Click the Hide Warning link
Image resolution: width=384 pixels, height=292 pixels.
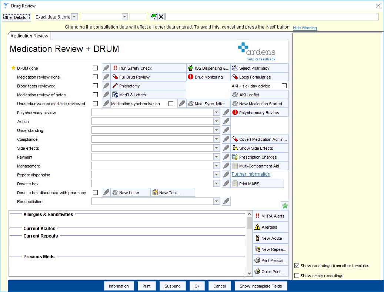tap(305, 28)
